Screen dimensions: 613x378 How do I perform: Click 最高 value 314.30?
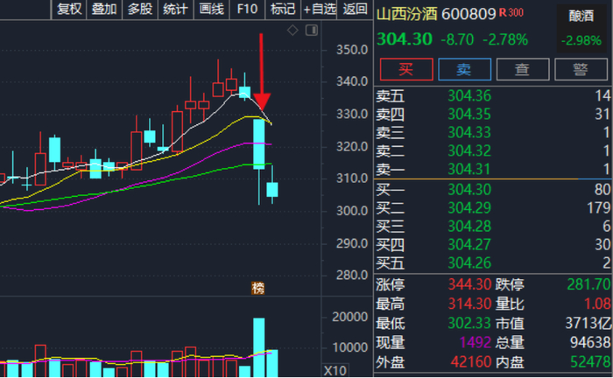(x=469, y=304)
